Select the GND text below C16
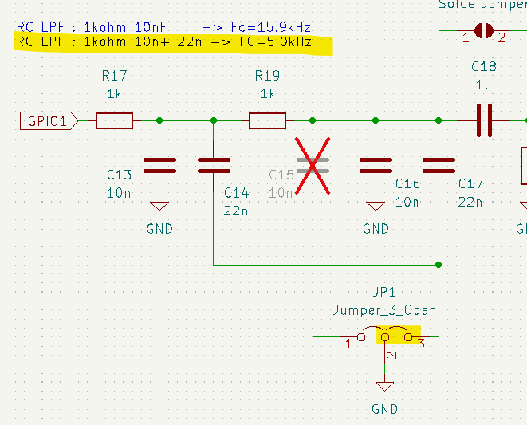Screen dimensions: 527x425 376,229
